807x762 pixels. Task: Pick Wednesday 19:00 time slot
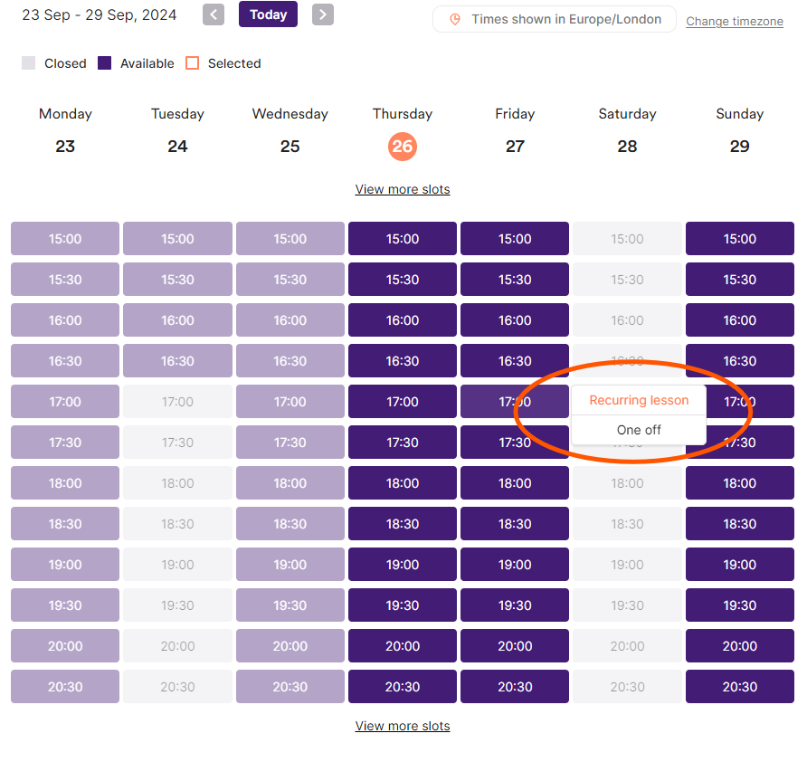pyautogui.click(x=290, y=565)
